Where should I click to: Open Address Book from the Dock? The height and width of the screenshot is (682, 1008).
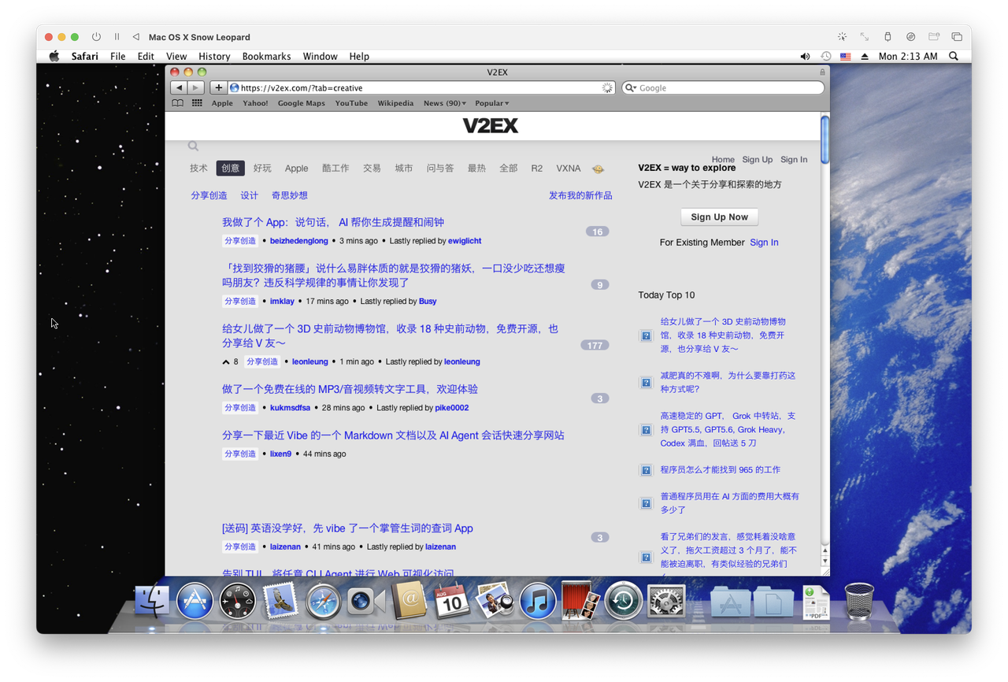click(409, 602)
